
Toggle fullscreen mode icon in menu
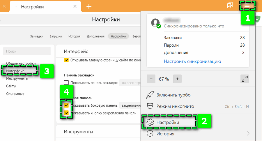245,79
